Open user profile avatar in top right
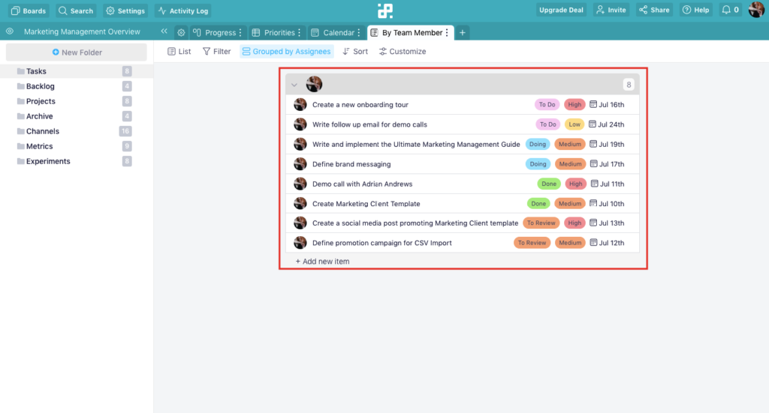769x413 pixels. click(756, 10)
